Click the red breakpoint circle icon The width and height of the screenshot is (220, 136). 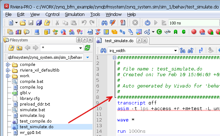[194, 32]
